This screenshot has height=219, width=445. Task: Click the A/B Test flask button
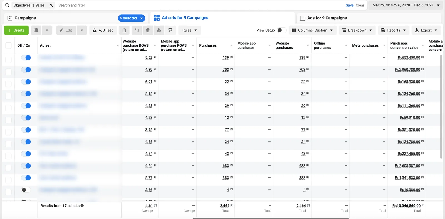pos(103,30)
